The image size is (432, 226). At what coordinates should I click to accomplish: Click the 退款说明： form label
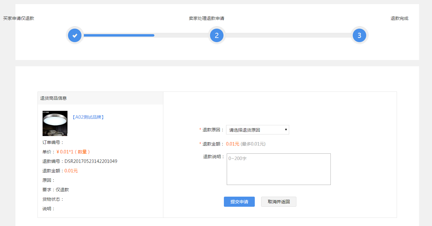(214, 157)
